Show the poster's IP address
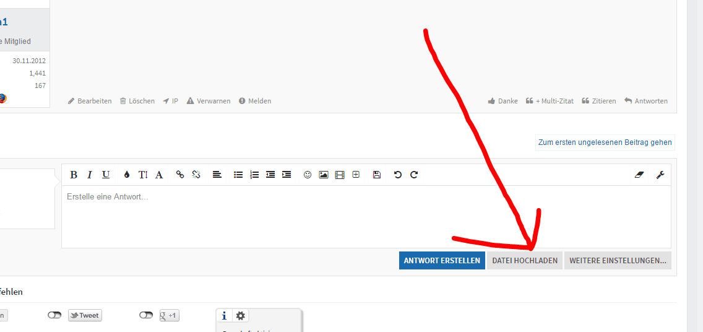703x332 pixels. pyautogui.click(x=170, y=101)
